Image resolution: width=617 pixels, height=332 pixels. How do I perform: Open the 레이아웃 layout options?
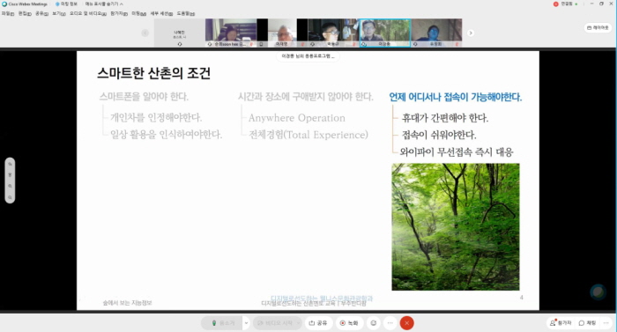598,27
